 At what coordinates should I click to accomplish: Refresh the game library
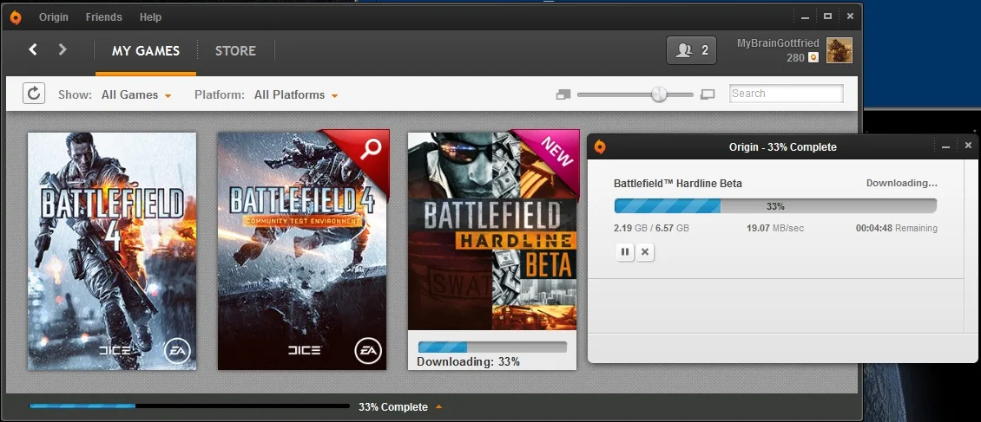(34, 94)
